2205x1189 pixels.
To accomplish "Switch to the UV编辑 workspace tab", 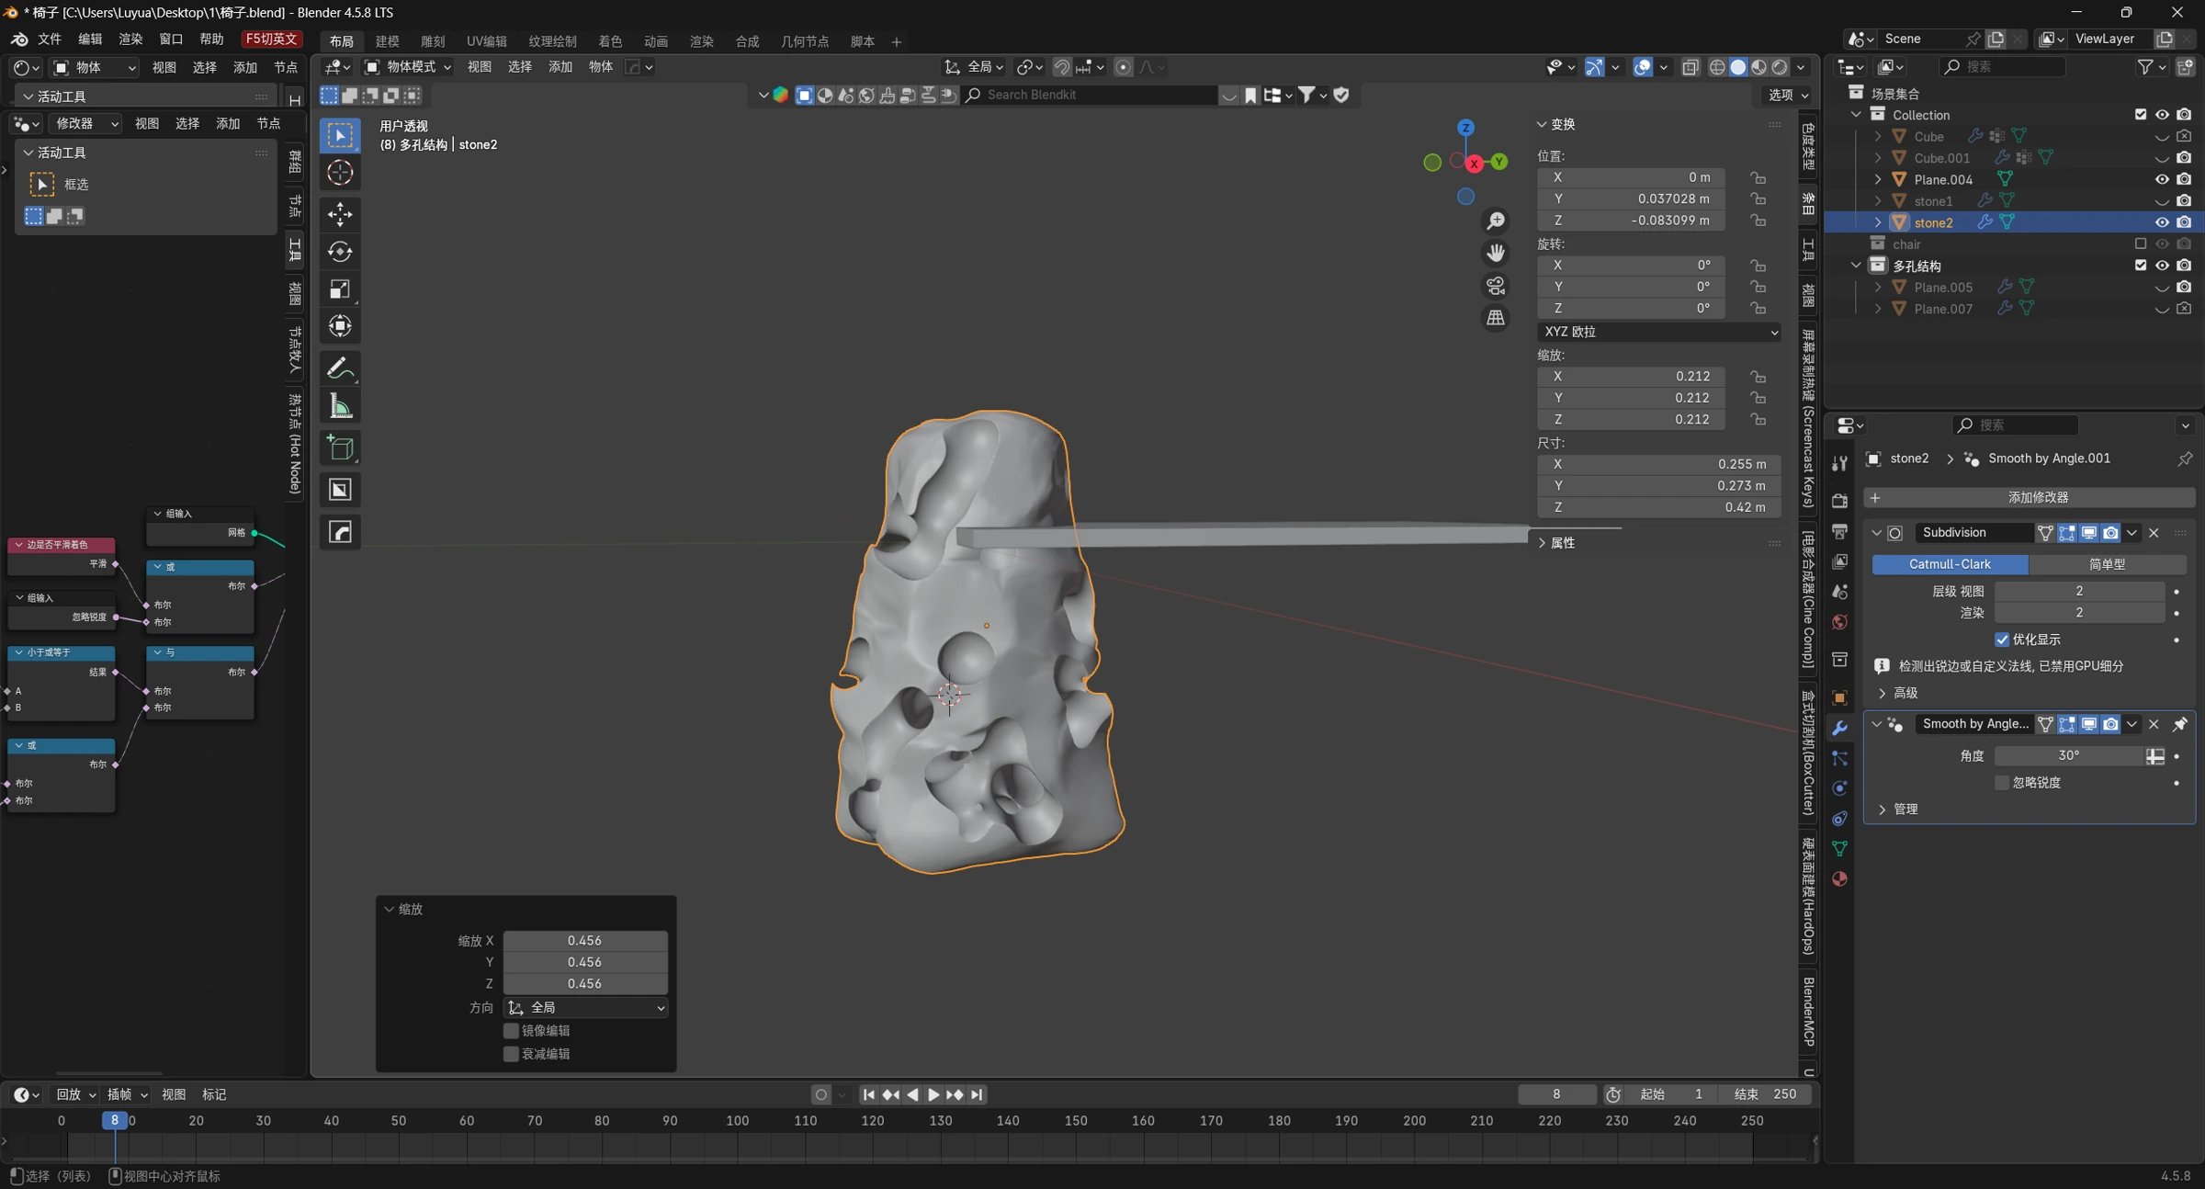I will pyautogui.click(x=486, y=41).
